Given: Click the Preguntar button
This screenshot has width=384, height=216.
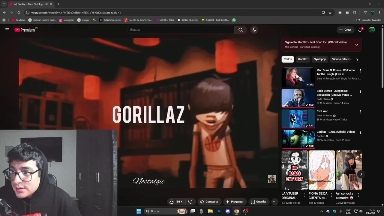Looking at the screenshot, I should pos(235,202).
